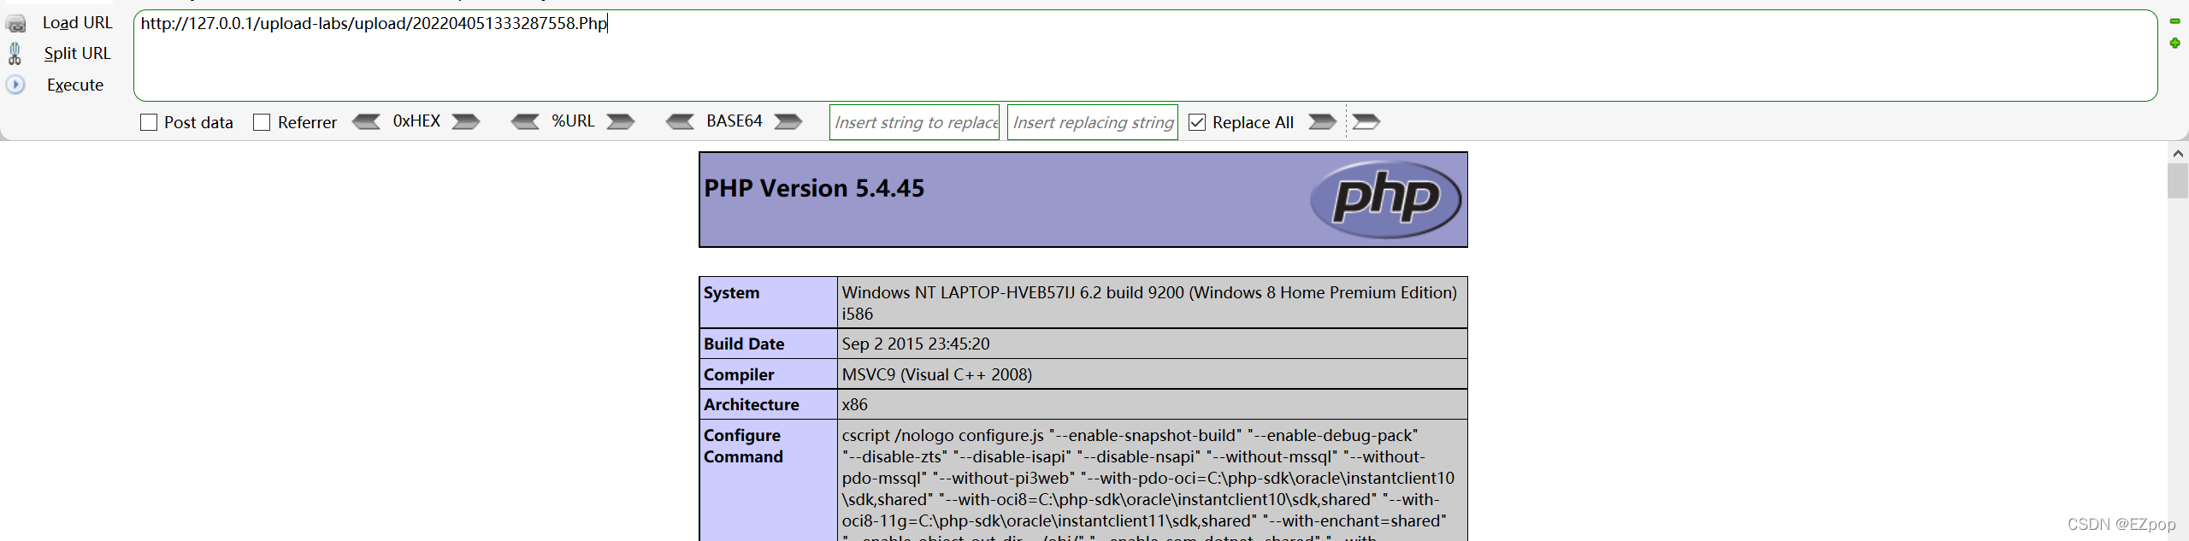This screenshot has height=541, width=2189.
Task: Open the BASE64 encoding menu
Action: click(x=735, y=121)
